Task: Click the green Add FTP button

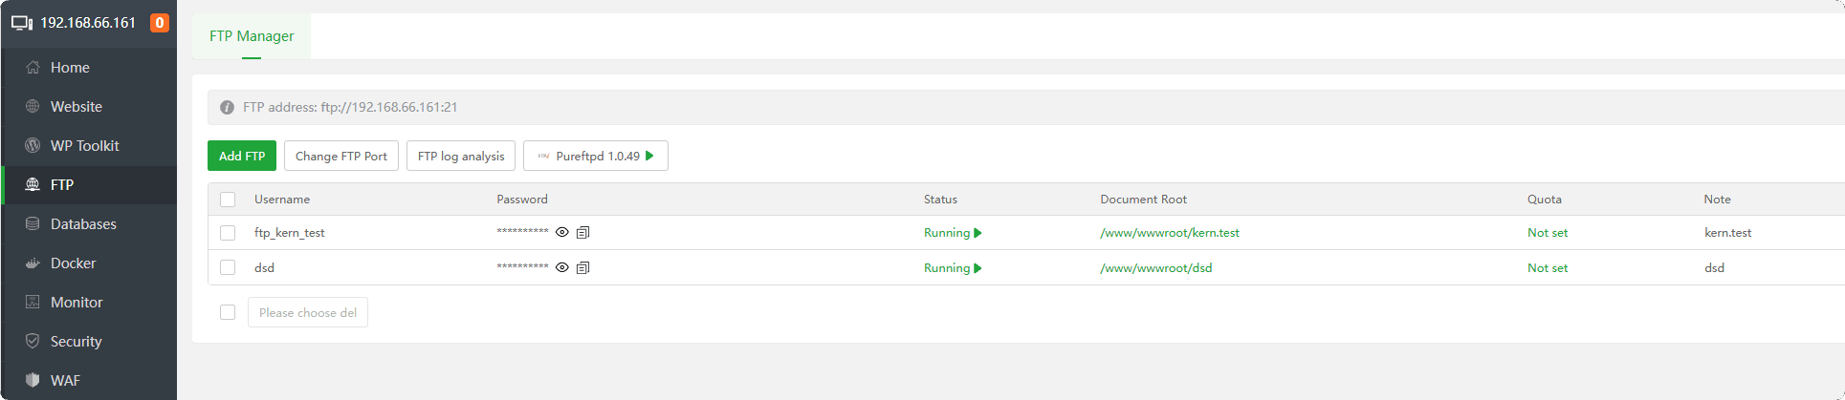Action: coord(242,157)
